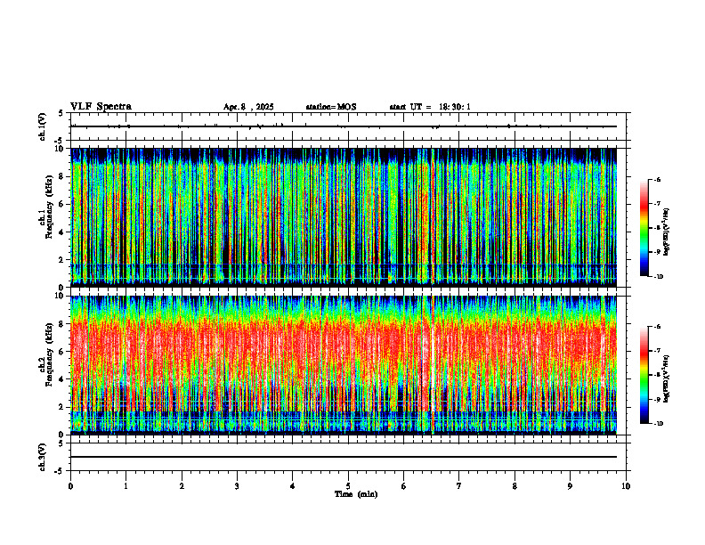Viewport: 705px width, 545px height.
Task: Click the ch.1 'log(PSD)' color bar caption
Action: click(667, 232)
